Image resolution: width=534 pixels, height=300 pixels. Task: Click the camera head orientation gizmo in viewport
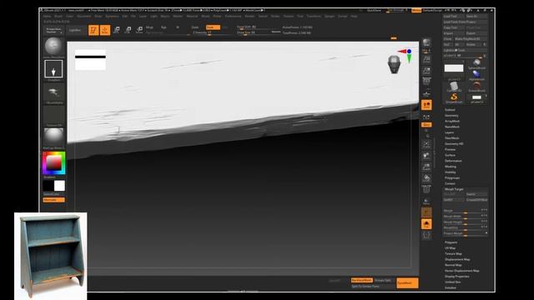(x=394, y=64)
